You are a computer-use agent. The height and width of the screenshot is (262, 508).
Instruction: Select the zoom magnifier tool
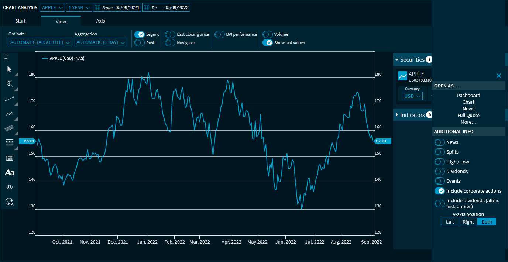pyautogui.click(x=10, y=84)
